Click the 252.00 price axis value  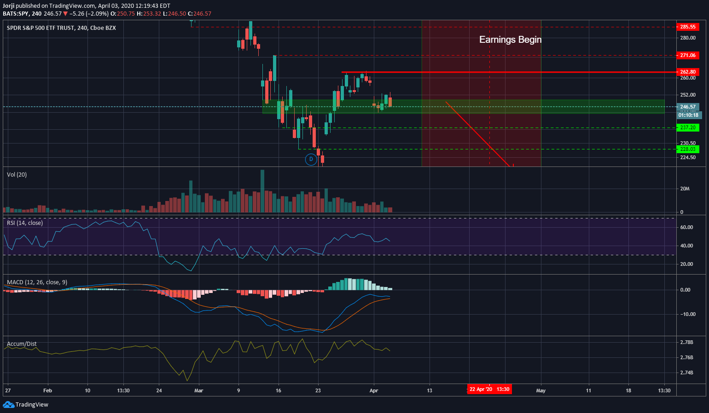(688, 95)
